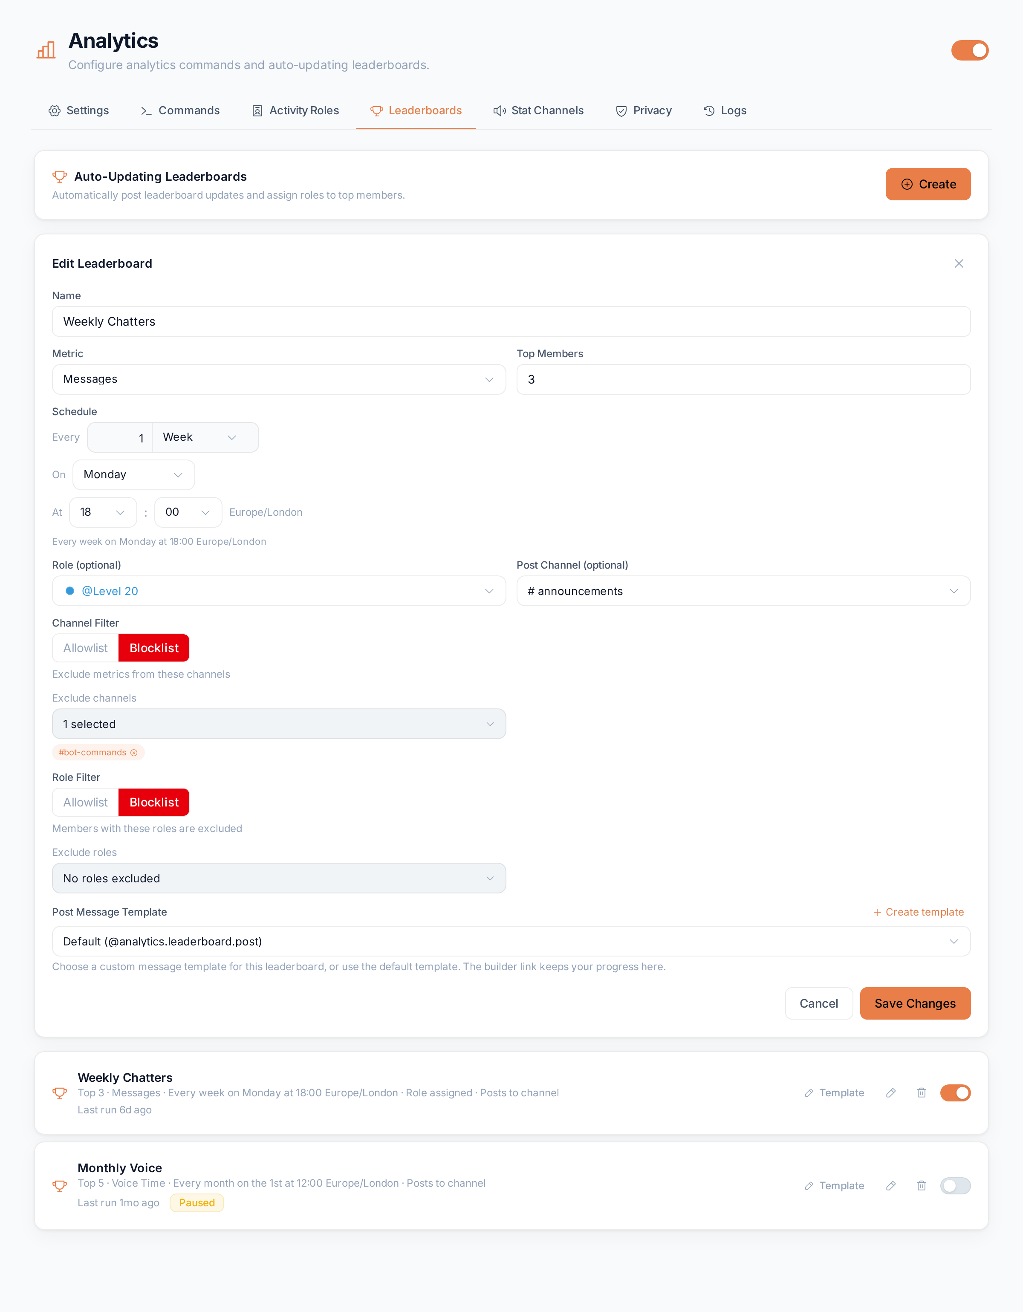
Task: Cancel editing the leaderboard
Action: tap(819, 1004)
